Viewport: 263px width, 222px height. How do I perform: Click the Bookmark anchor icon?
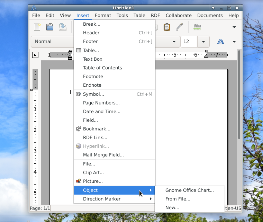click(79, 129)
